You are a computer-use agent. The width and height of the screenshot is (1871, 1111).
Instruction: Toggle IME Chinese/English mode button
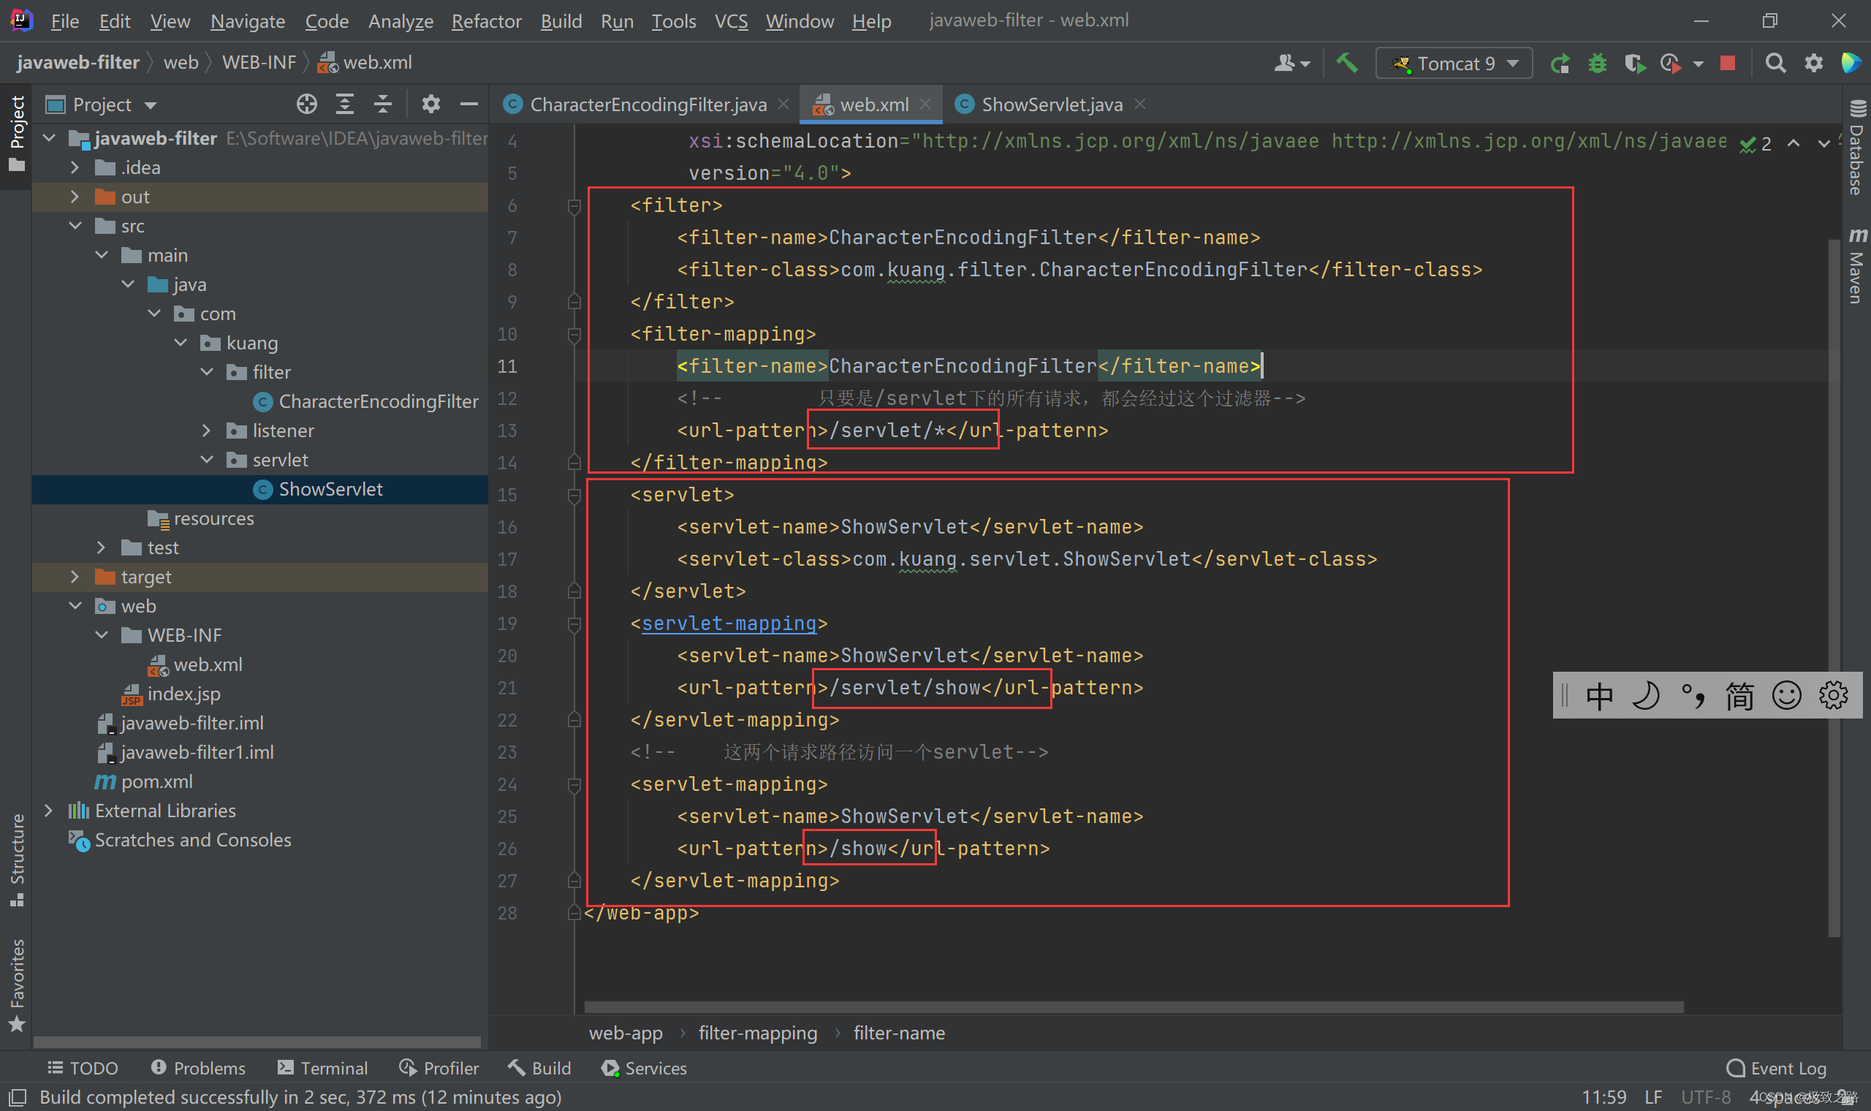(1598, 696)
